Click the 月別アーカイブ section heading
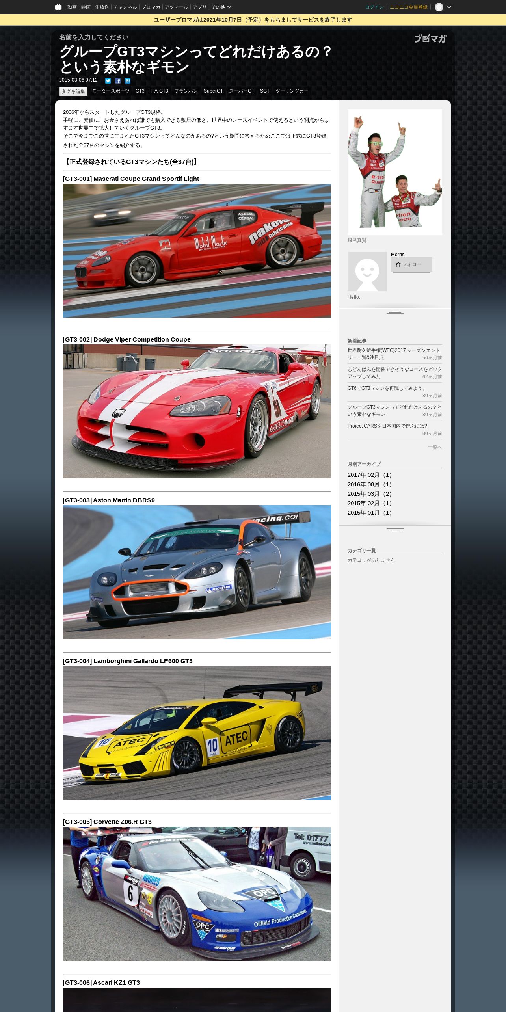 364,464
